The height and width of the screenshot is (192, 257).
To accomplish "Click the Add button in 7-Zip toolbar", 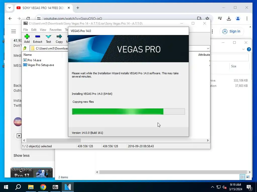I will 27,39.
